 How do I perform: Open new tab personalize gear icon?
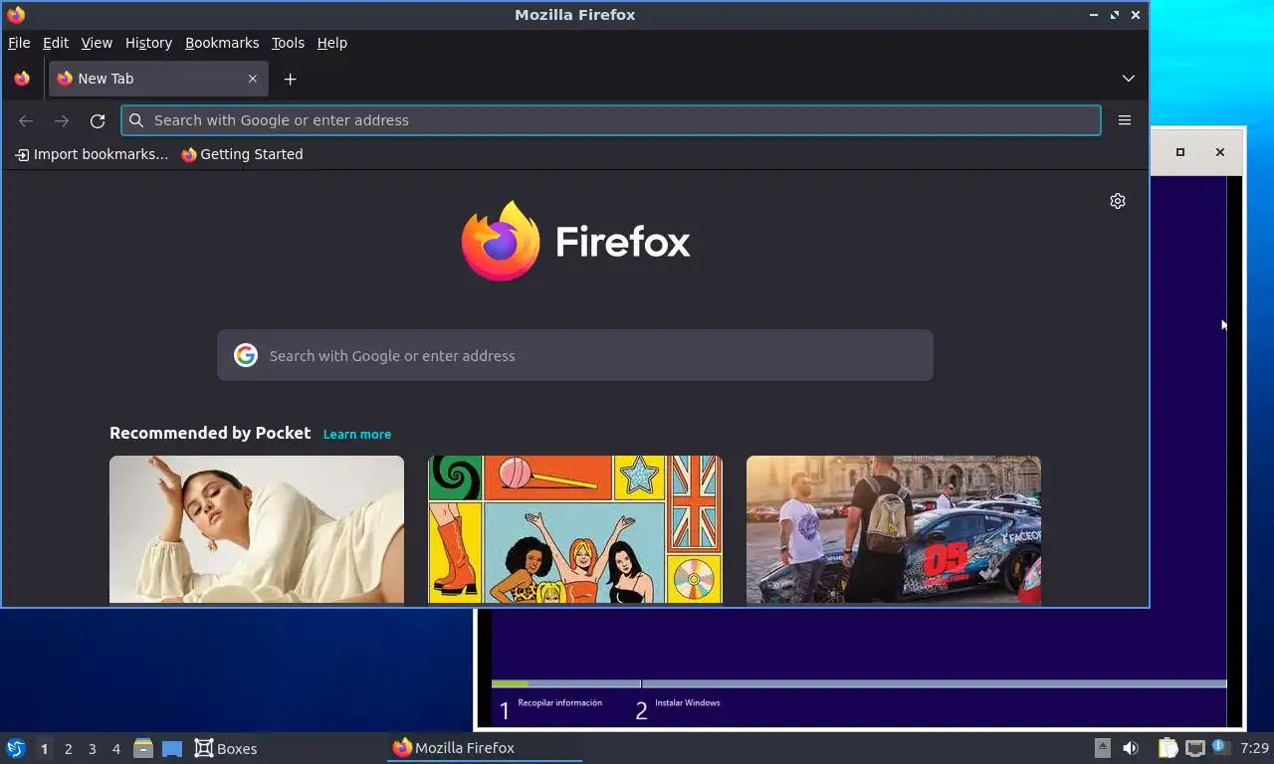click(1118, 201)
